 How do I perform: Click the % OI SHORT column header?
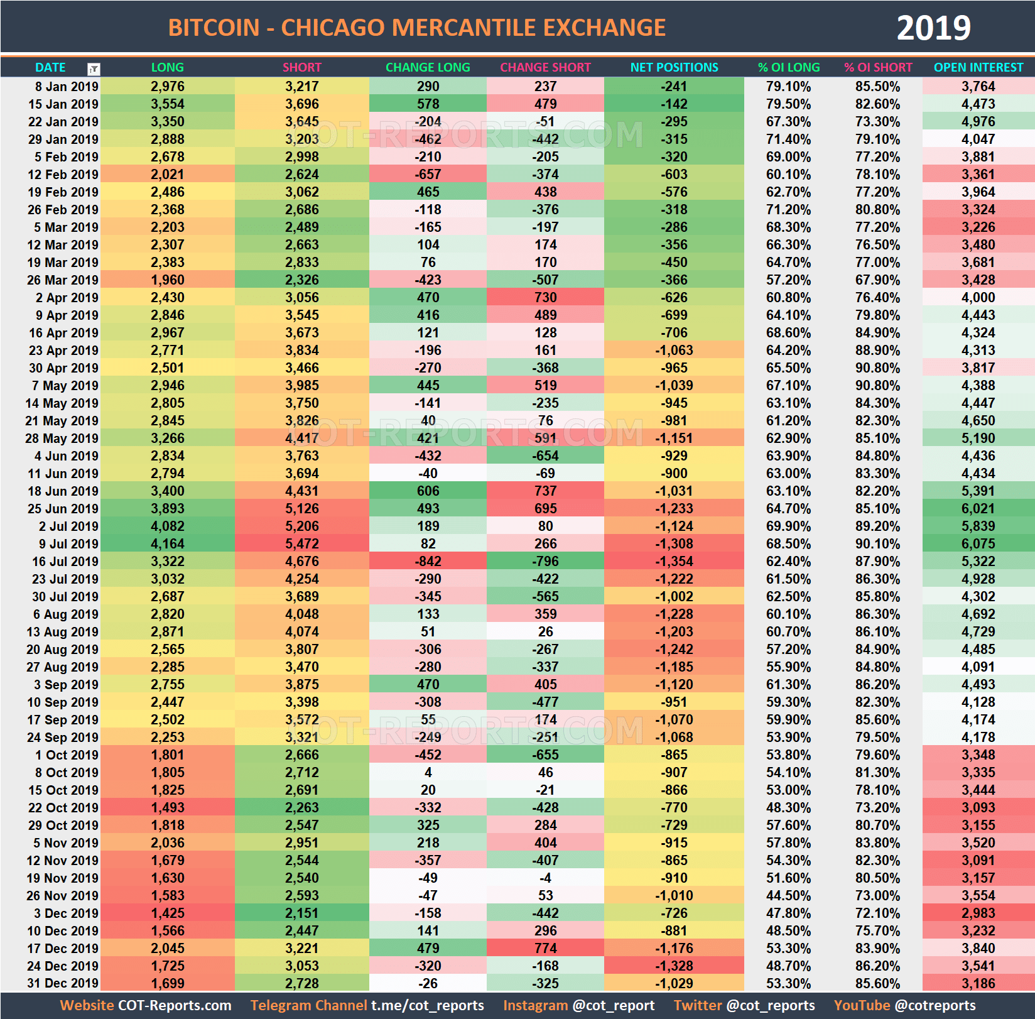pos(877,67)
